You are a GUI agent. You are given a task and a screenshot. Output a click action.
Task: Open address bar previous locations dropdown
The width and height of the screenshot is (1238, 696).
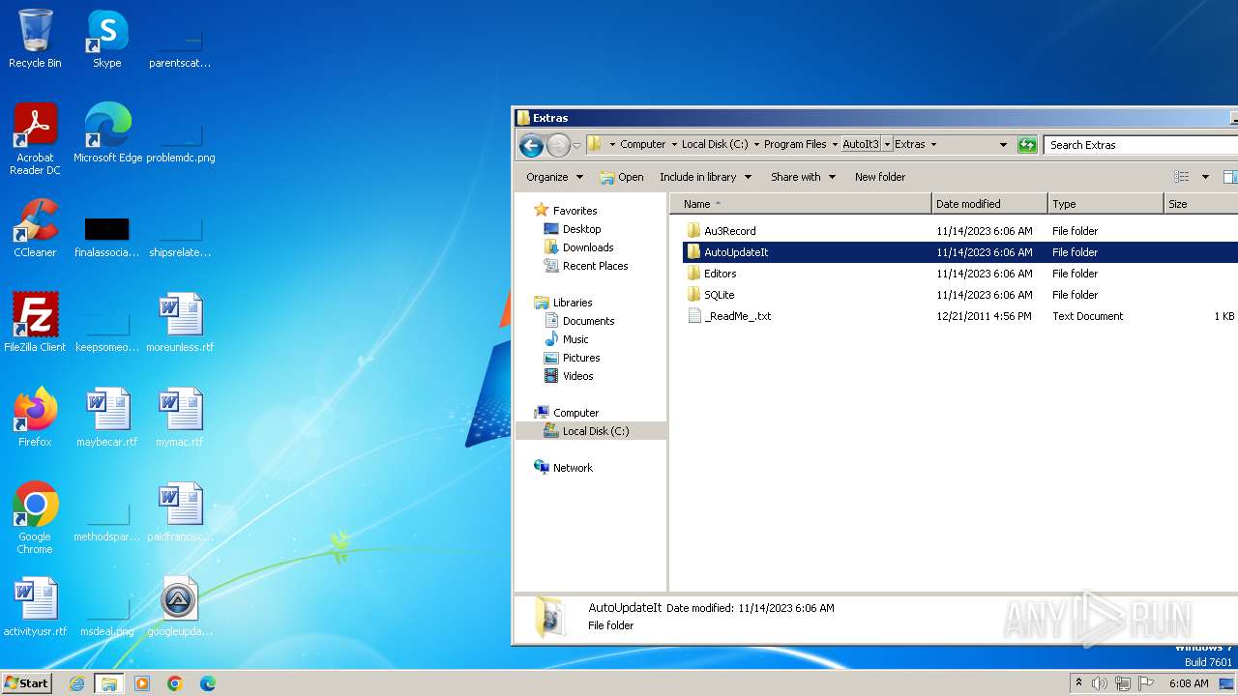1003,144
